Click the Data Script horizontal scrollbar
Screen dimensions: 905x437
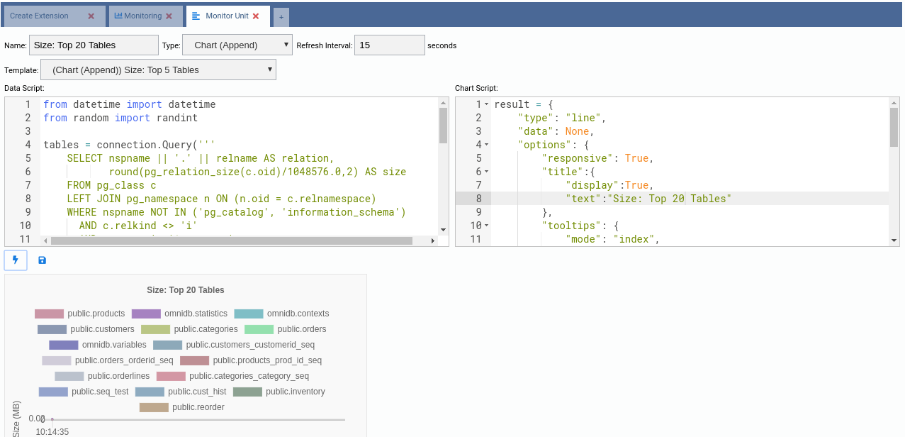(227, 240)
